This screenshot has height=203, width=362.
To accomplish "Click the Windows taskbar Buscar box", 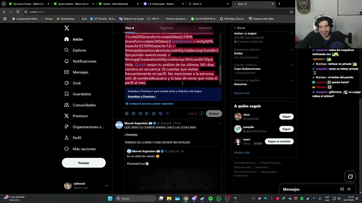I will click(x=135, y=198).
